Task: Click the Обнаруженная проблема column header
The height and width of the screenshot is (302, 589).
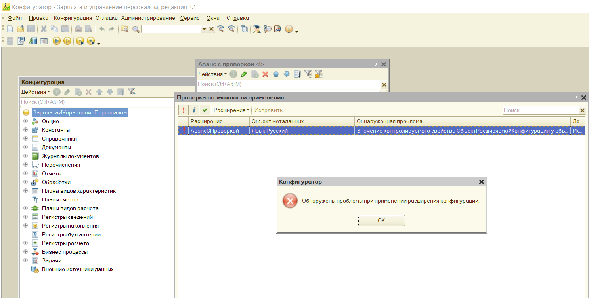Action: [x=463, y=121]
